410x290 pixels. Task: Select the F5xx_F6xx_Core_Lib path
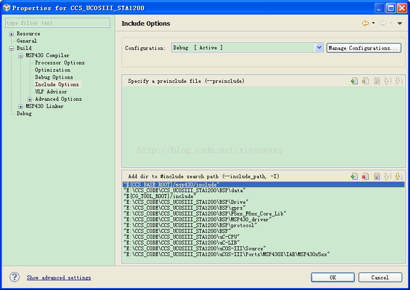264,214
